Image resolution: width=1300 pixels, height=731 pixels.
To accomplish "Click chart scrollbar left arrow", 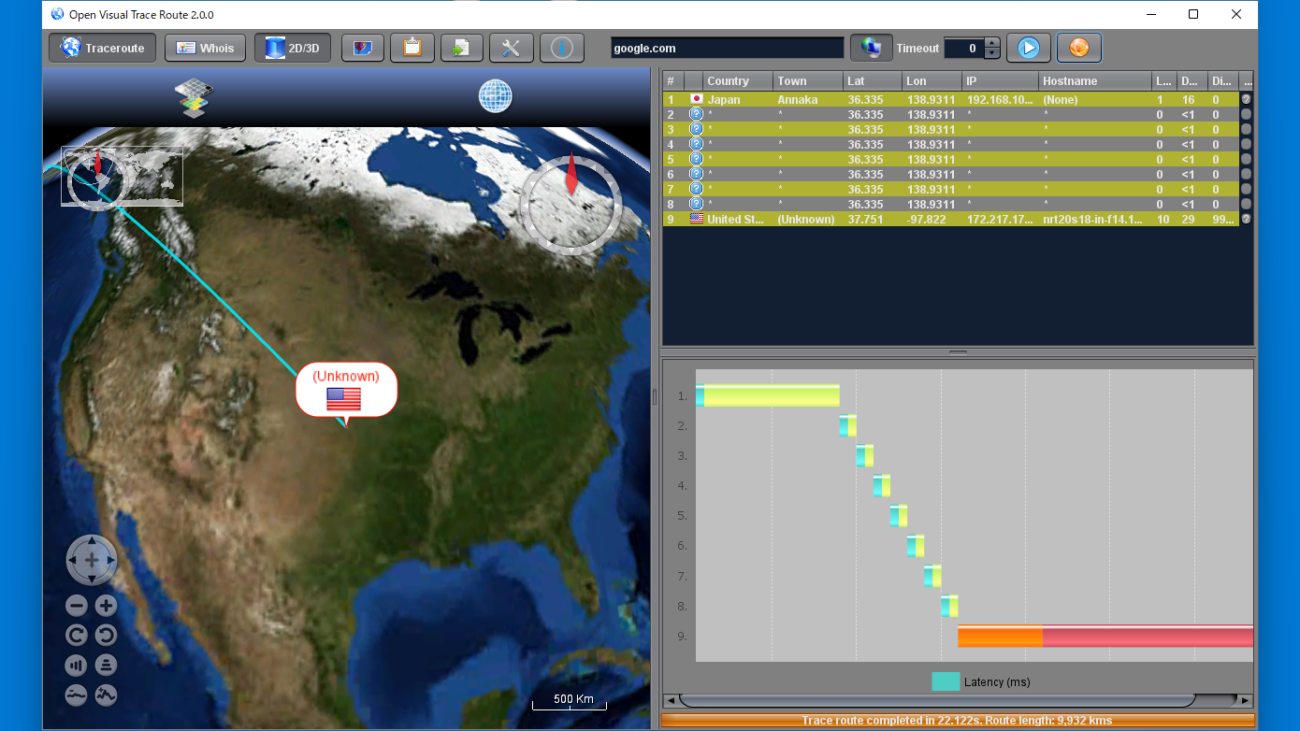I will coord(670,700).
